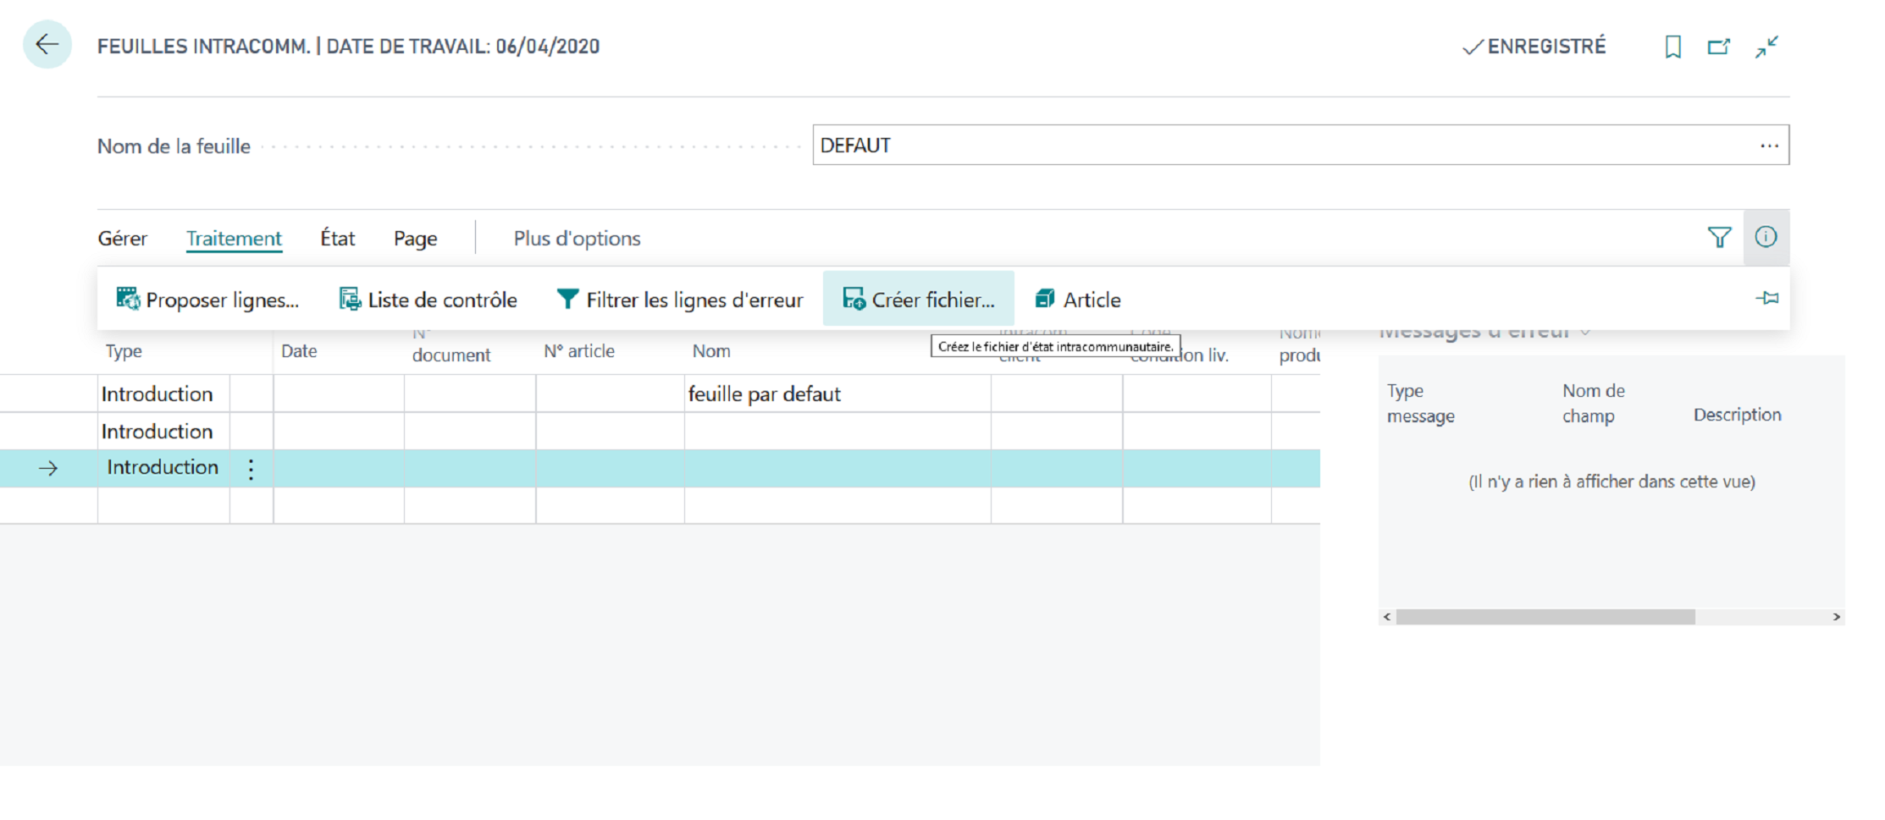The image size is (1885, 820).
Task: Click the error pane horizontal scrollbar thumb
Action: [x=1545, y=617]
